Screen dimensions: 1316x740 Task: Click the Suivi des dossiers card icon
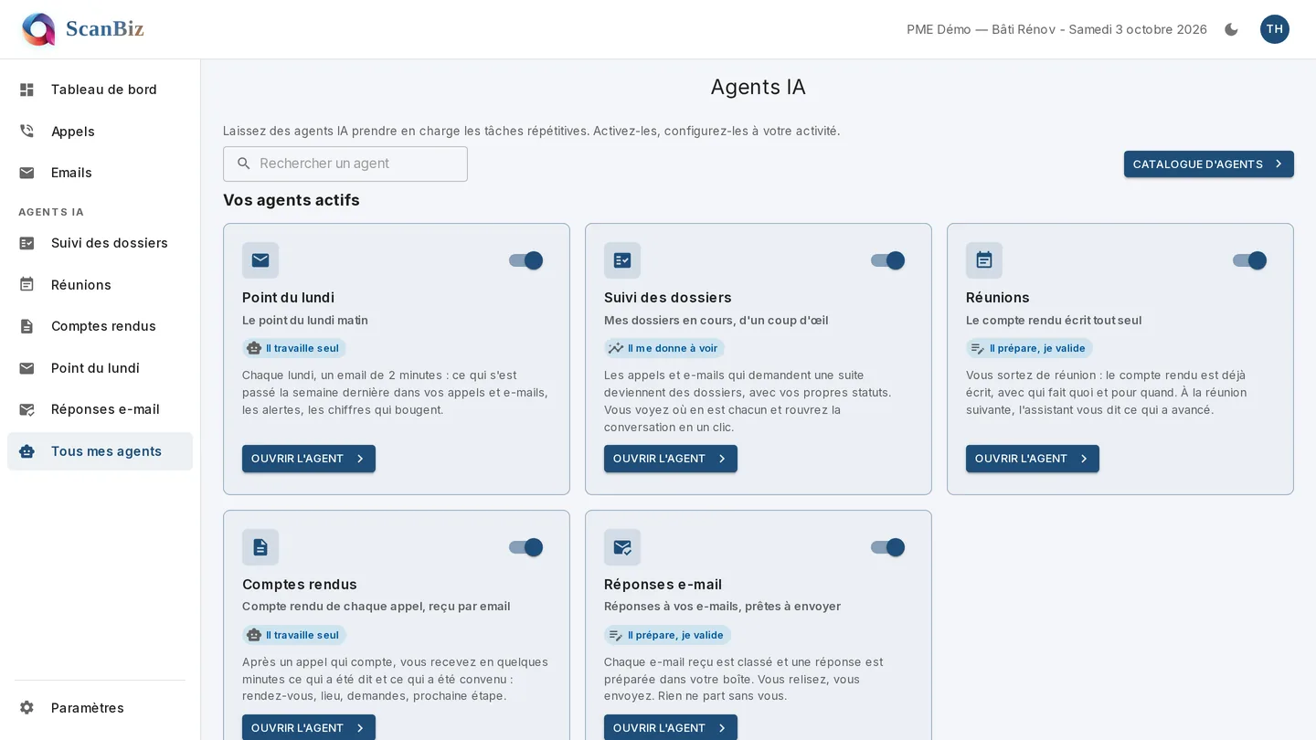pos(622,260)
